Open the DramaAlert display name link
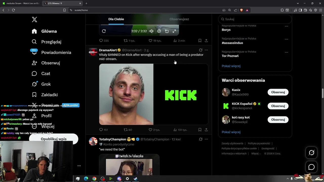 [108, 50]
